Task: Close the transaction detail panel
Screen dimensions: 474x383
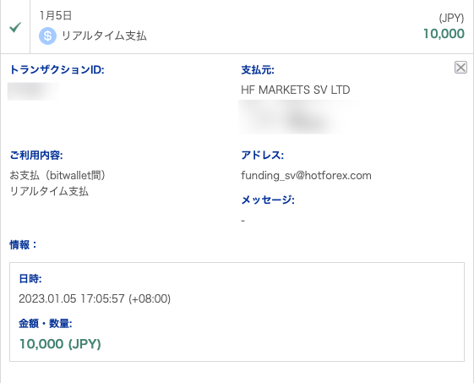Action: (460, 67)
